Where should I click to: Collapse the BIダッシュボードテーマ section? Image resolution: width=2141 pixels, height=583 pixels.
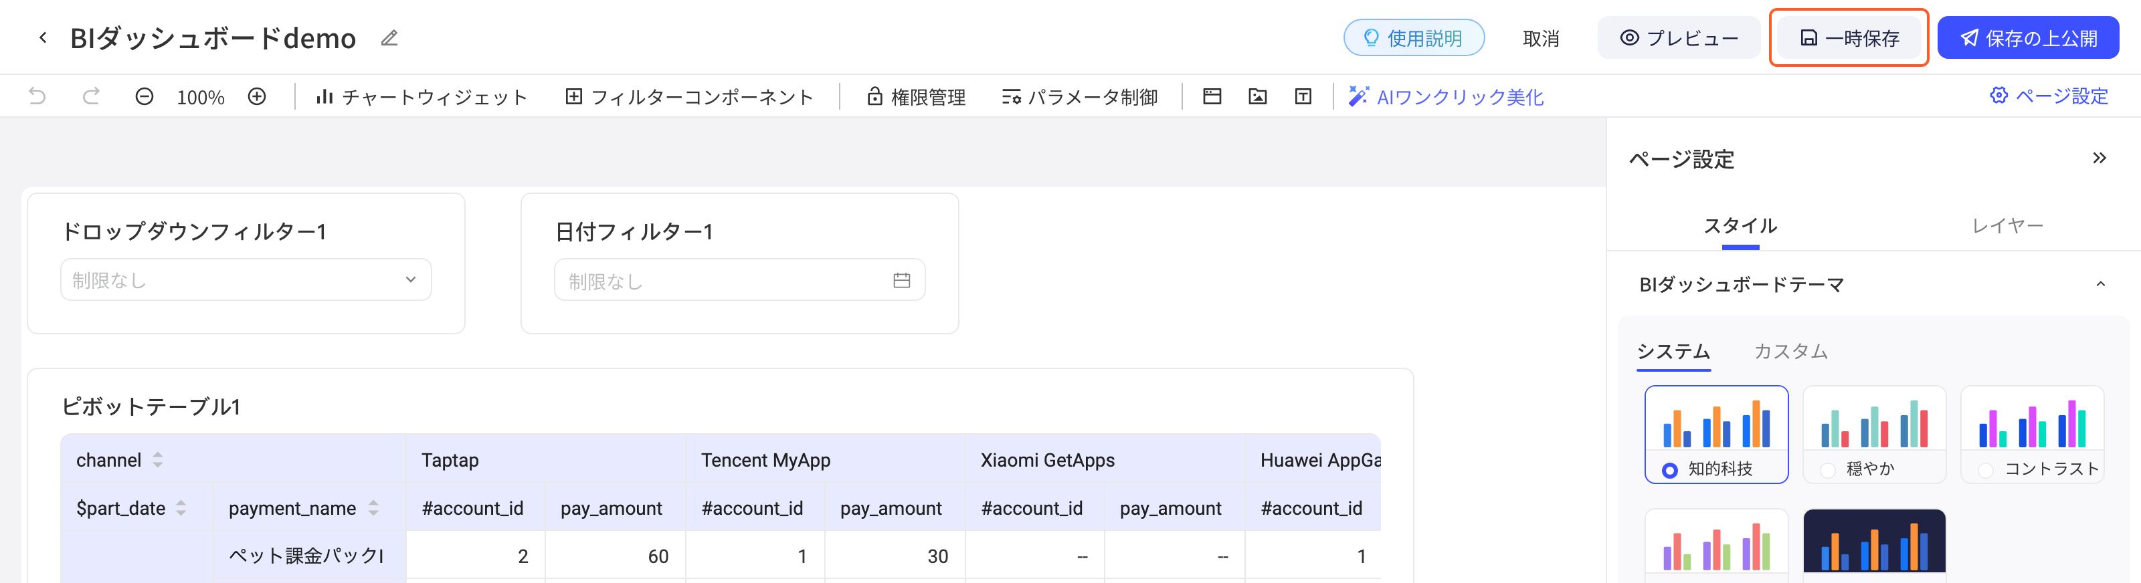coord(2100,284)
